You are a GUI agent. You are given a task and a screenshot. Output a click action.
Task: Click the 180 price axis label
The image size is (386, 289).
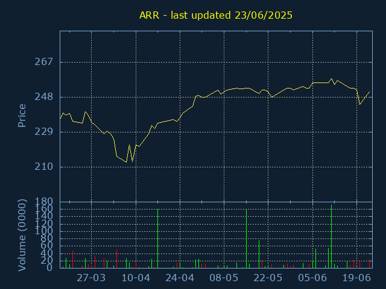pos(44,202)
